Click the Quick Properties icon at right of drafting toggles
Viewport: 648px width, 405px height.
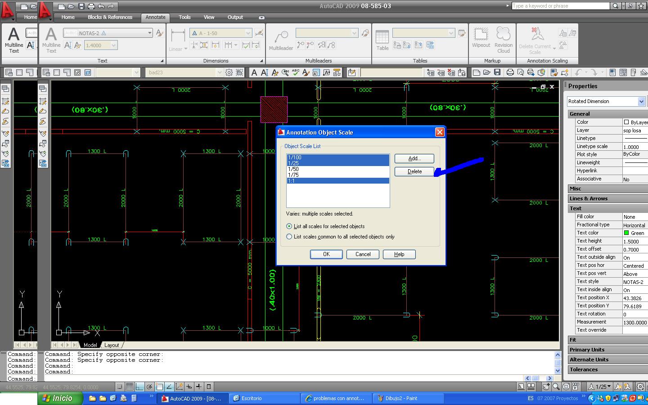point(209,387)
